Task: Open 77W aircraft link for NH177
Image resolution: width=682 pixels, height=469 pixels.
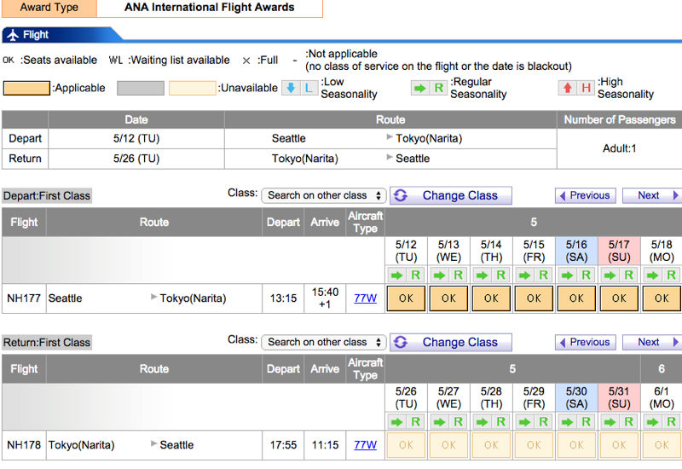Action: 366,298
